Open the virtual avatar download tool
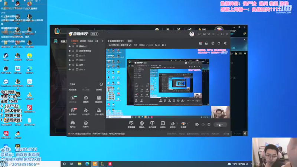The width and height of the screenshot is (297, 167). (73, 99)
